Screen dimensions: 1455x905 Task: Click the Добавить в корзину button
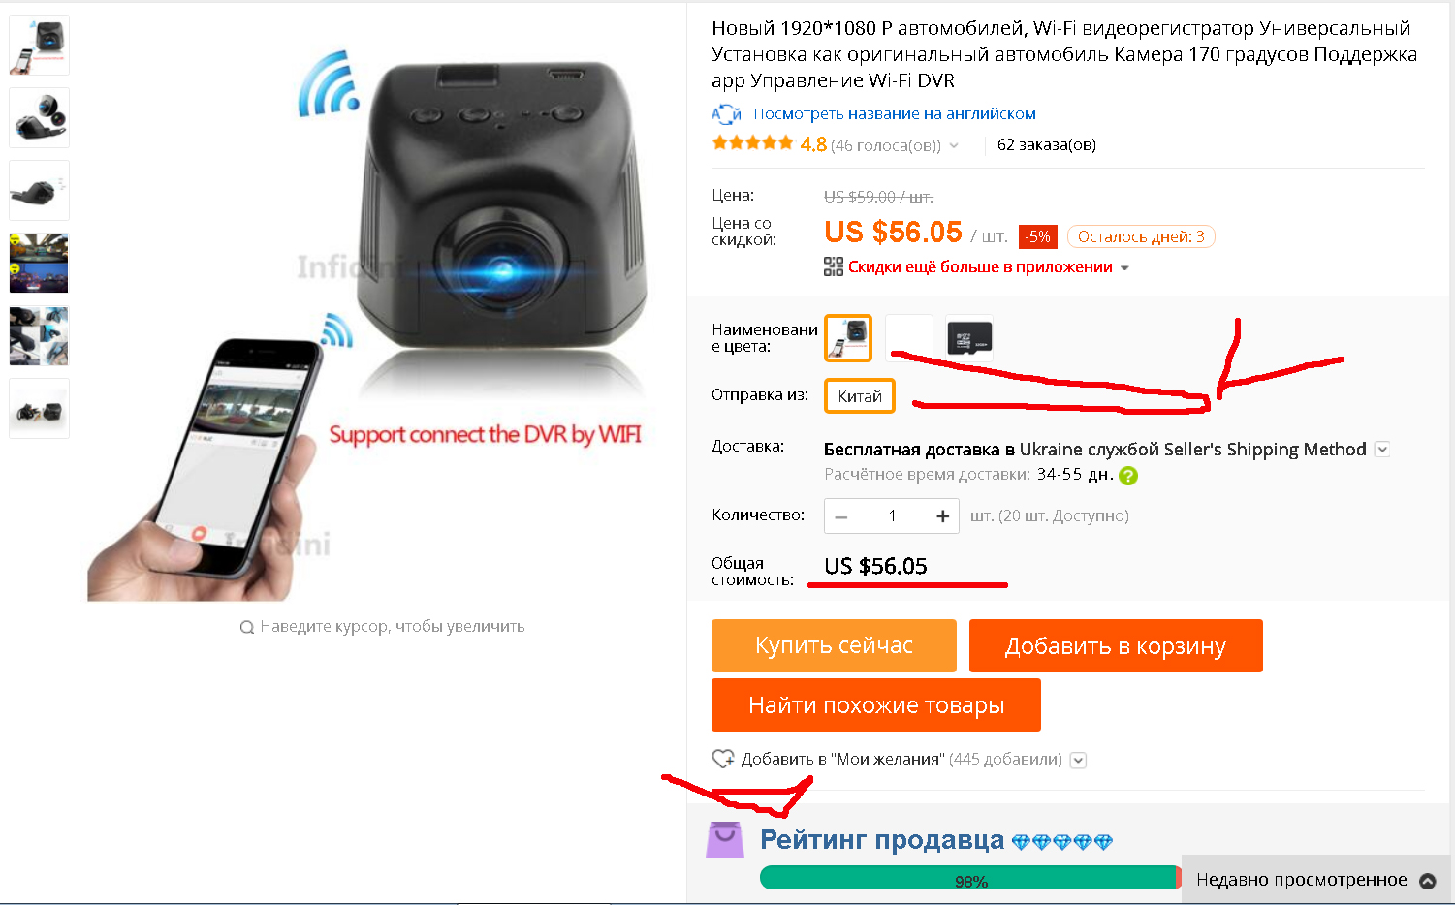(1116, 646)
